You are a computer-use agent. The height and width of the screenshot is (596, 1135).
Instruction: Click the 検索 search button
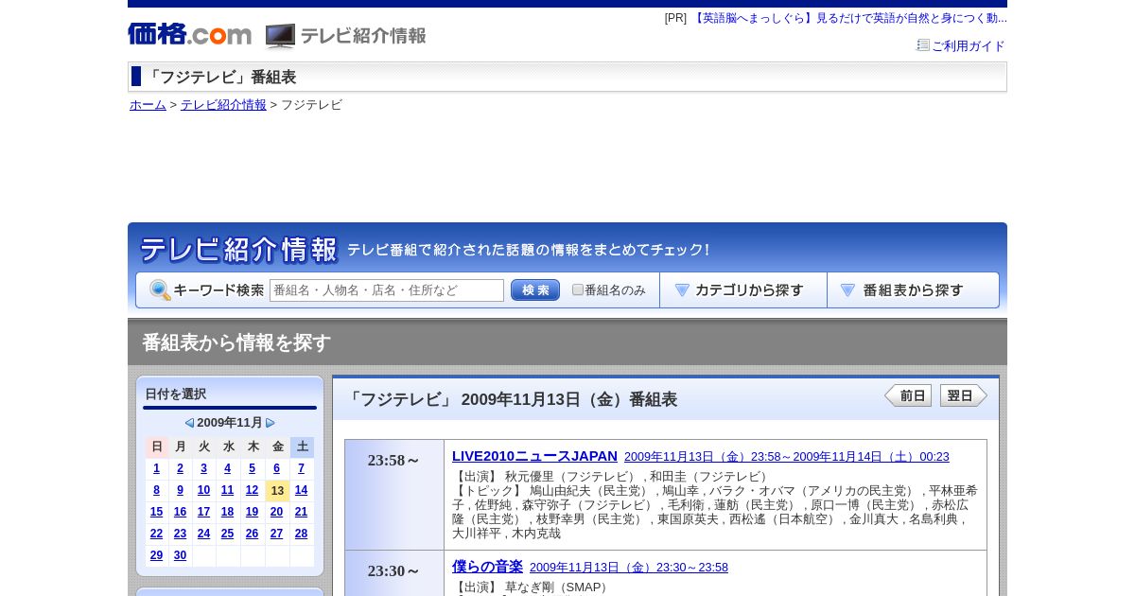click(x=535, y=290)
